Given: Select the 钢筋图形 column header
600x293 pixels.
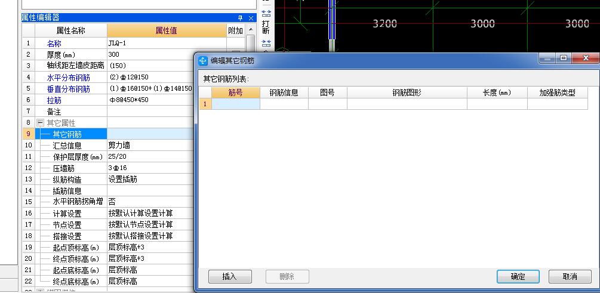Looking at the screenshot, I should tap(407, 92).
